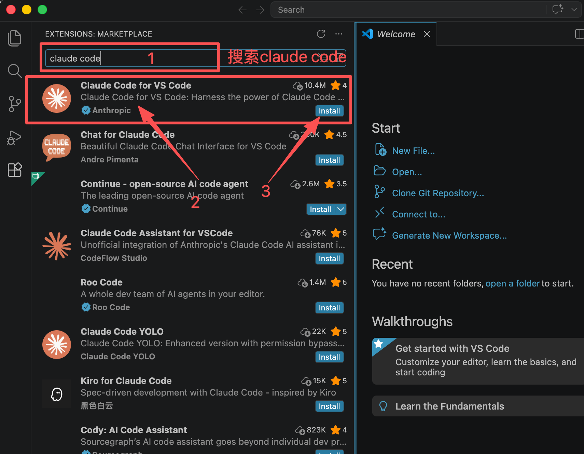584x454 pixels.
Task: Go forward using the title bar arrow
Action: (x=260, y=10)
